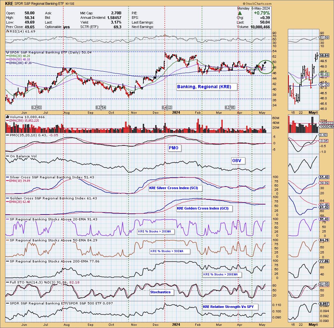This screenshot has width=334, height=328.
Task: Click the 50.04 price tag in zoom panel
Action: pos(324,55)
